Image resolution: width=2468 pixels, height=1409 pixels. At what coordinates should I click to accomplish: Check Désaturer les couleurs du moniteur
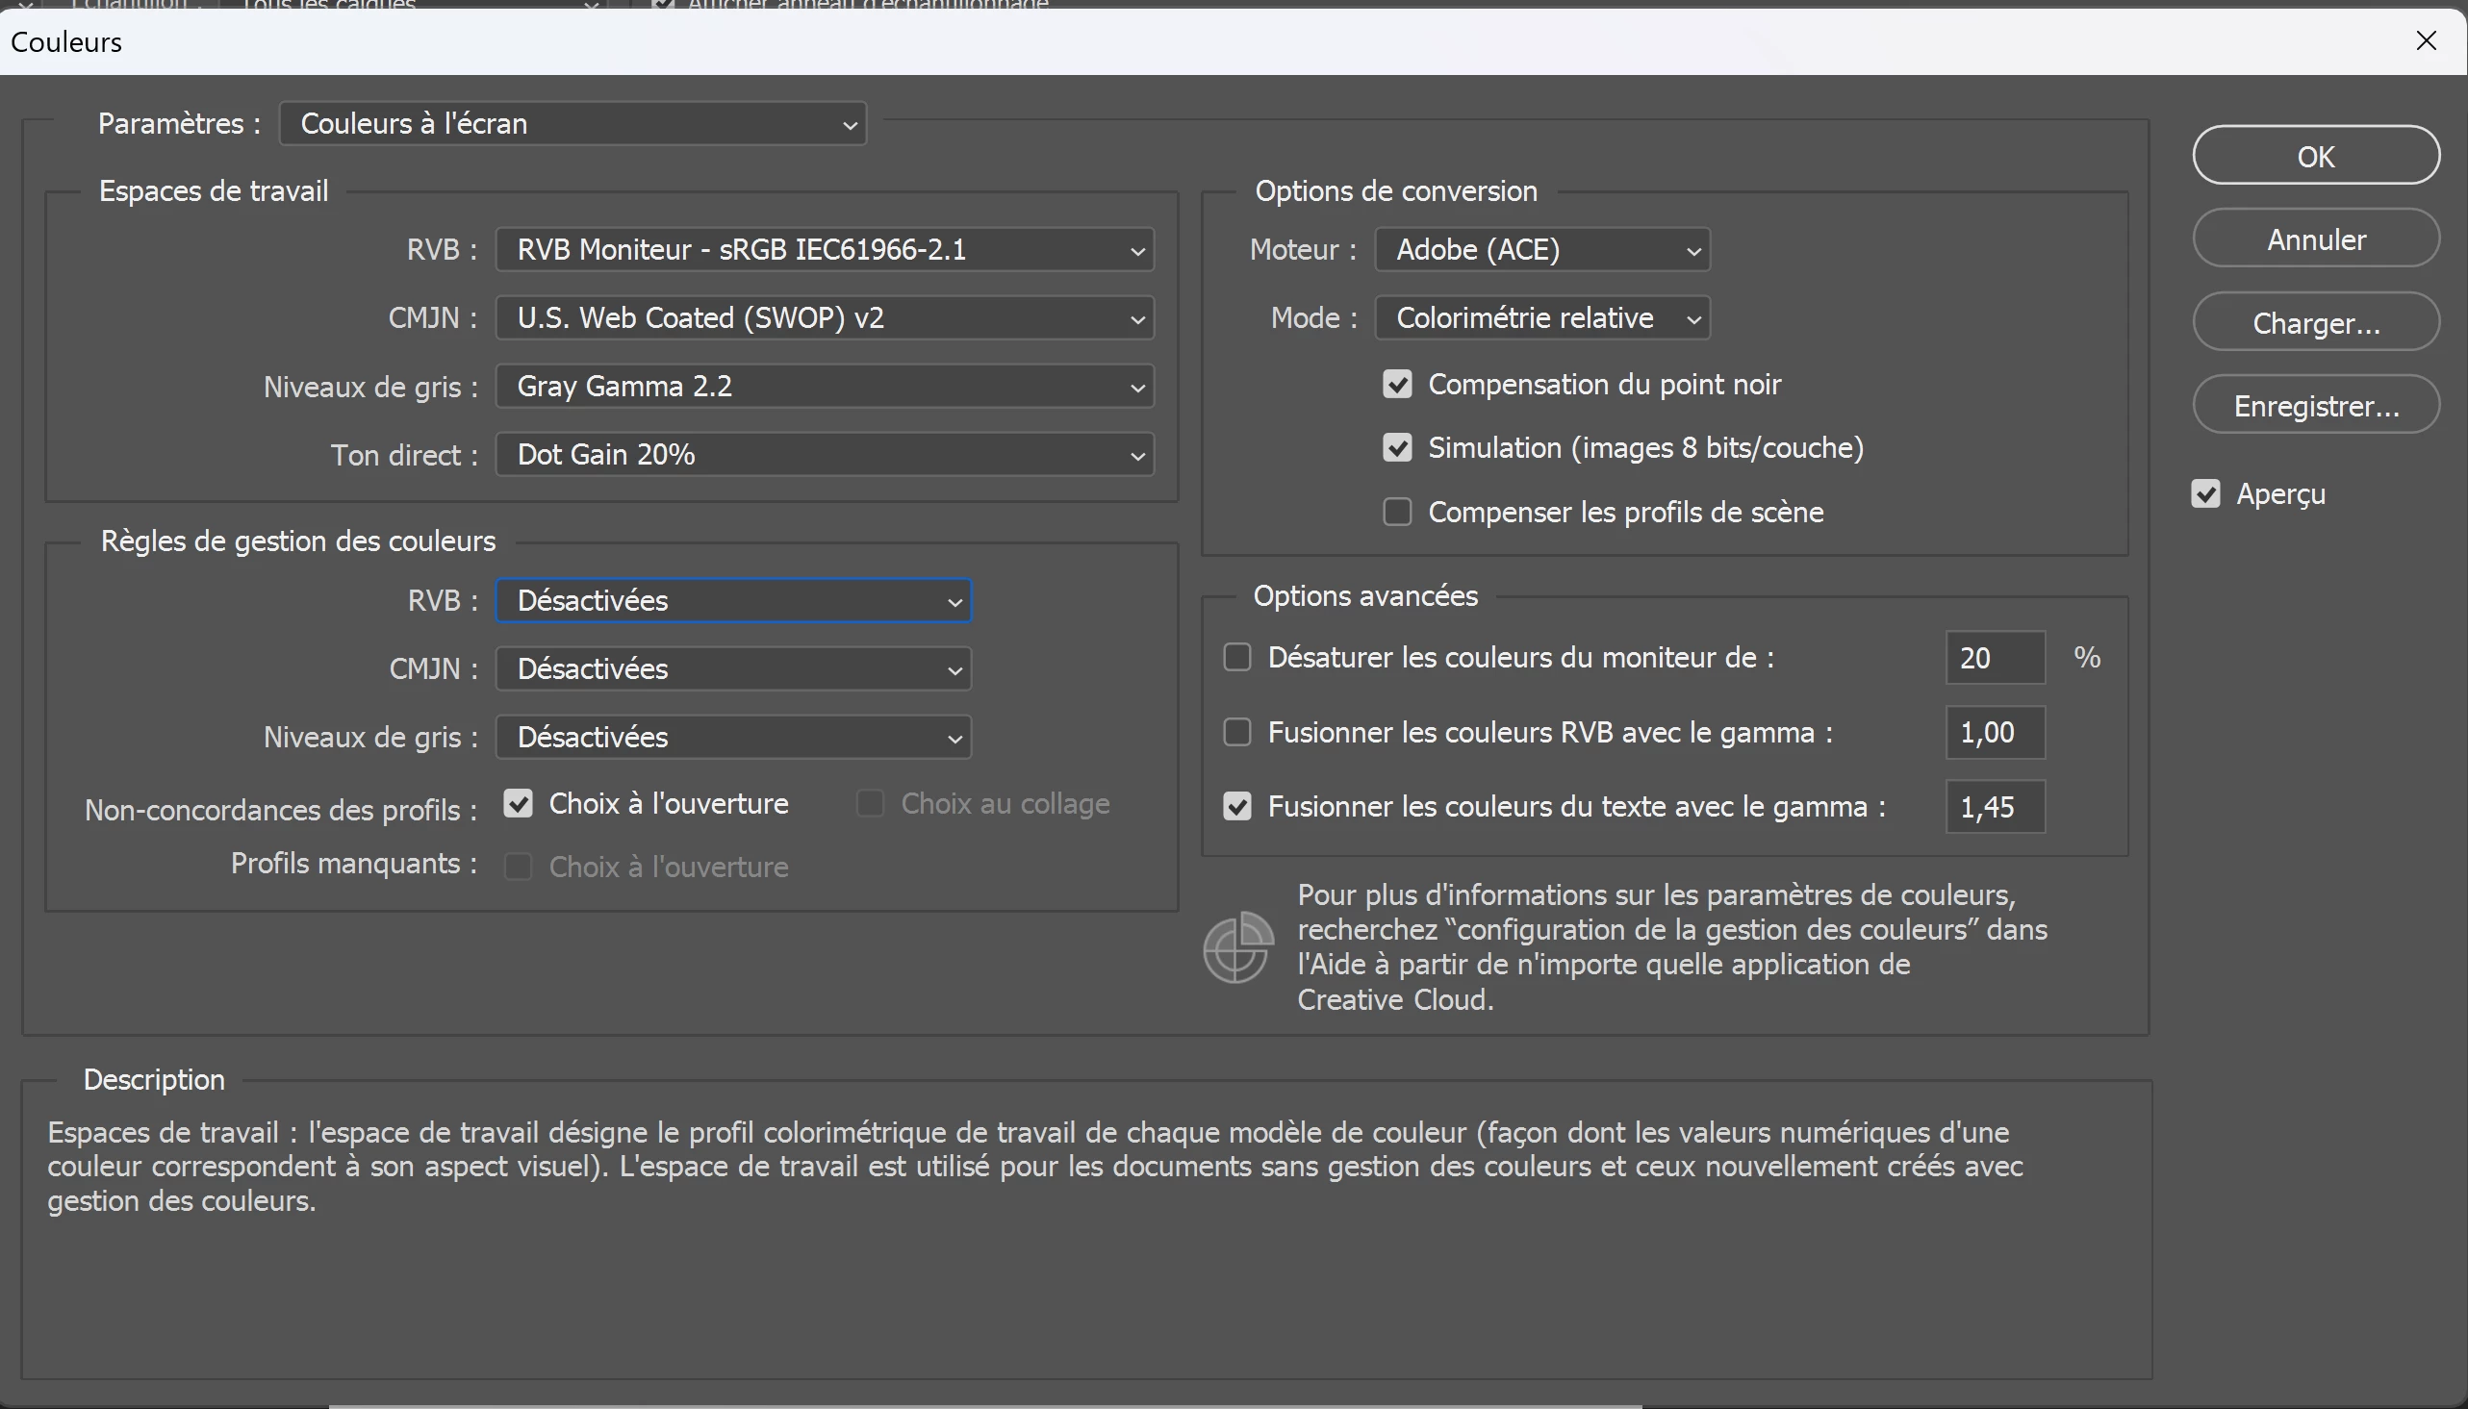coord(1237,658)
